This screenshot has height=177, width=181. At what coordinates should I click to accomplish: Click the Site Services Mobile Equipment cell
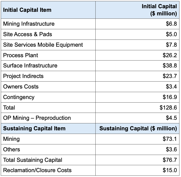click(43, 45)
